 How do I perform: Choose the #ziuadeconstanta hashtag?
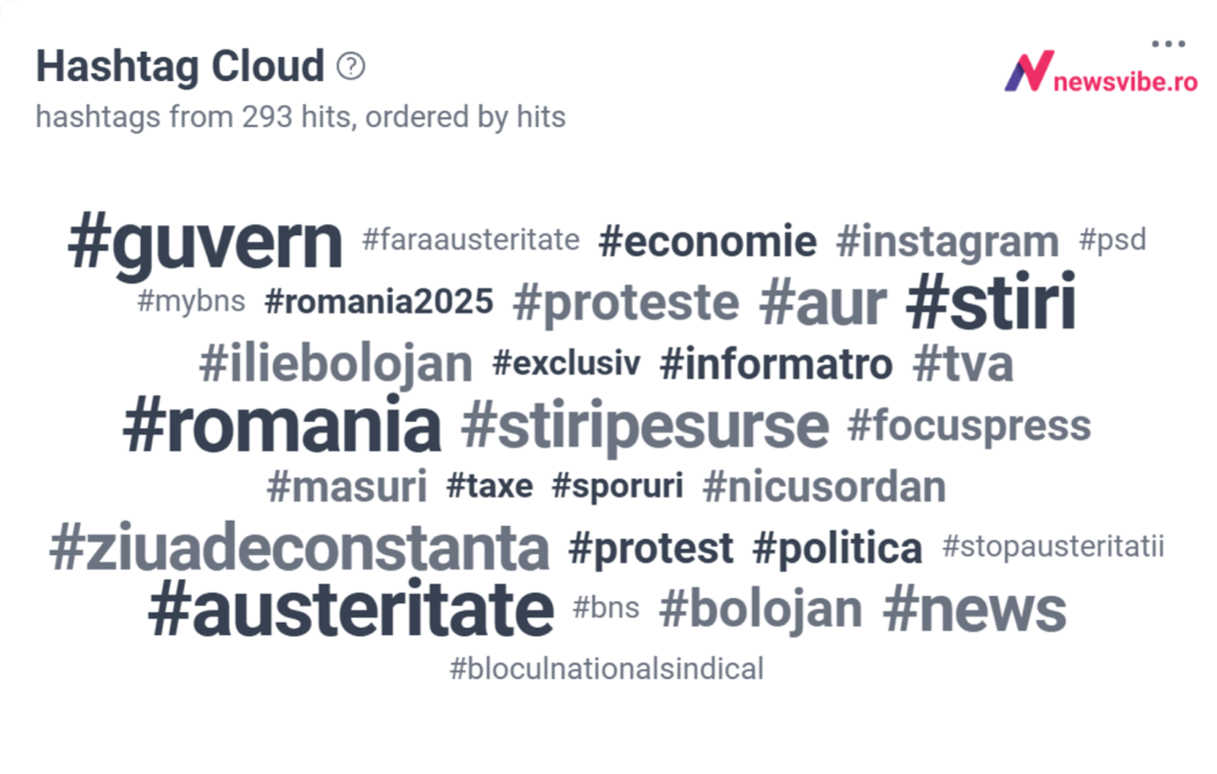299,547
